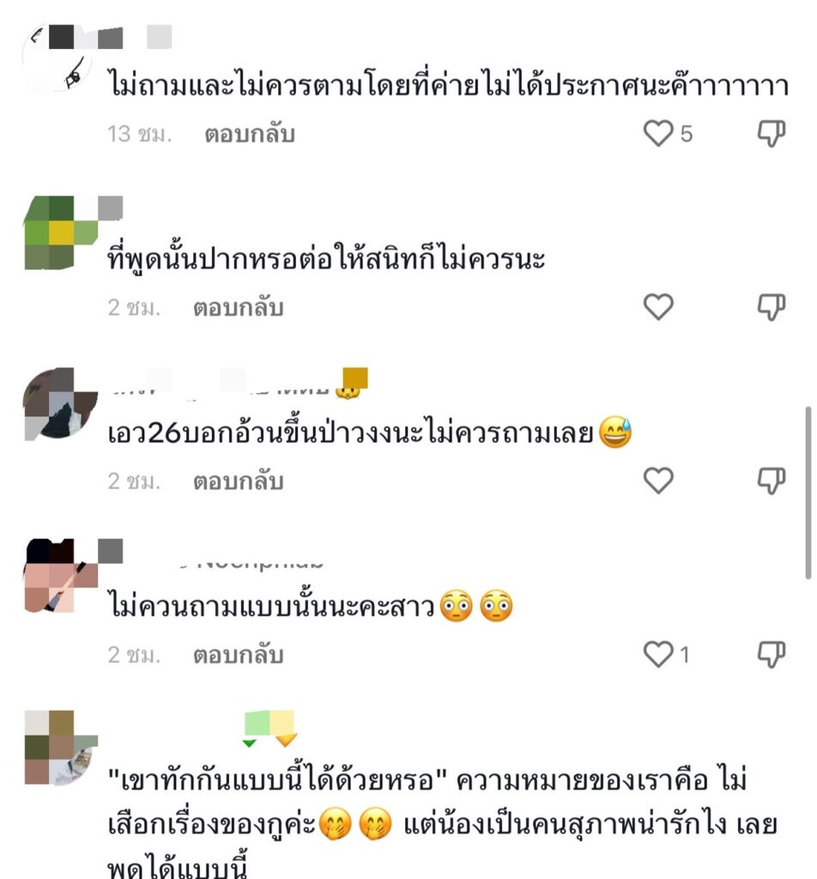Screen dimensions: 817x879
Task: Open avatar beside the เอว26 comment
Action: click(61, 403)
